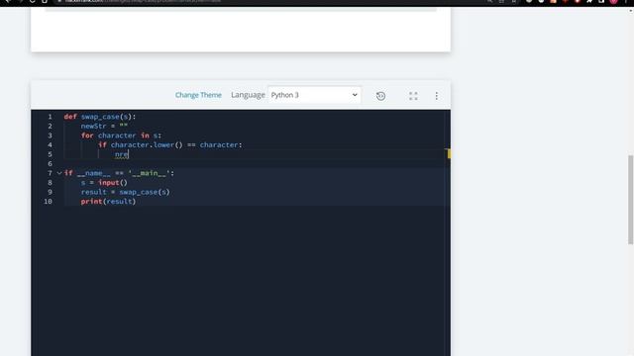634x356 pixels.
Task: Click the underlined 'nre' text on line 5
Action: tap(121, 154)
